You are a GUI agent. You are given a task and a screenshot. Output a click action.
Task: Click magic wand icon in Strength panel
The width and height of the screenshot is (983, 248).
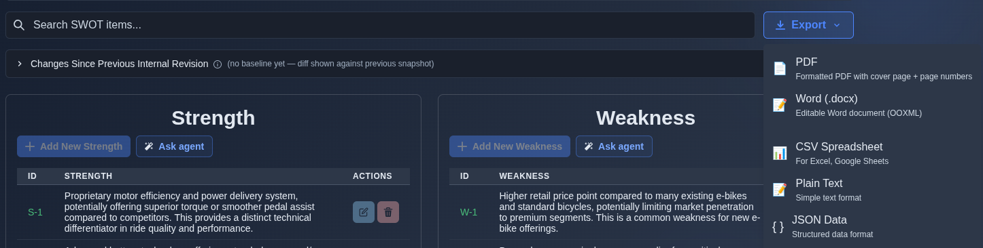(149, 146)
